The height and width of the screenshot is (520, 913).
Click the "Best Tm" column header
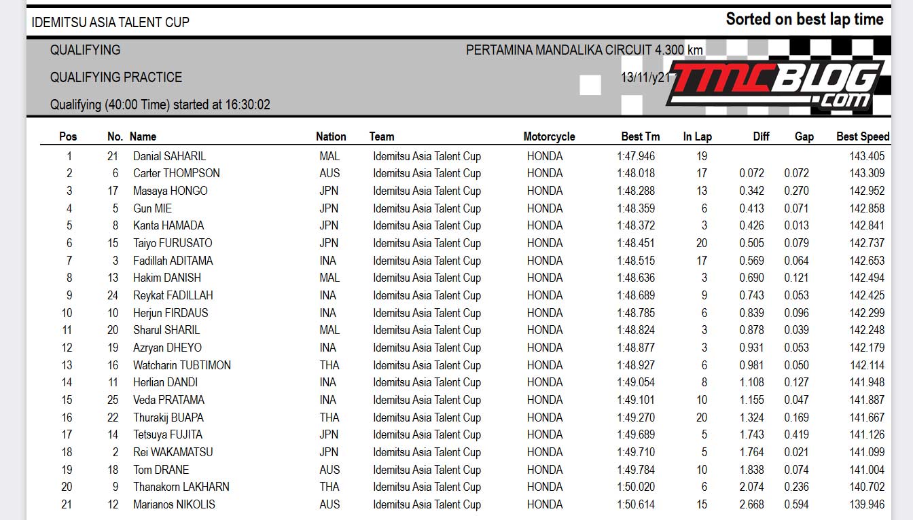(x=640, y=136)
